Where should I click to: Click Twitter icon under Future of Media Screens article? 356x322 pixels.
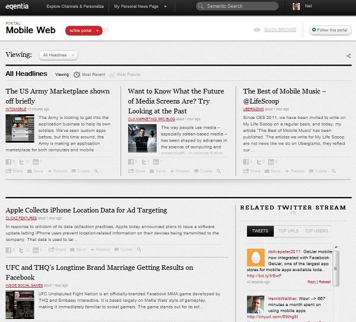[x=144, y=162]
